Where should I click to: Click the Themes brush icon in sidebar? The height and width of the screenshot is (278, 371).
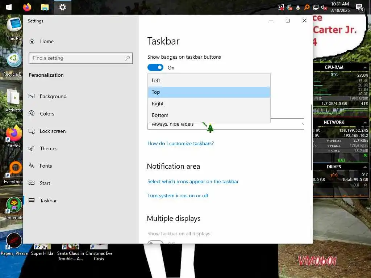(x=32, y=148)
